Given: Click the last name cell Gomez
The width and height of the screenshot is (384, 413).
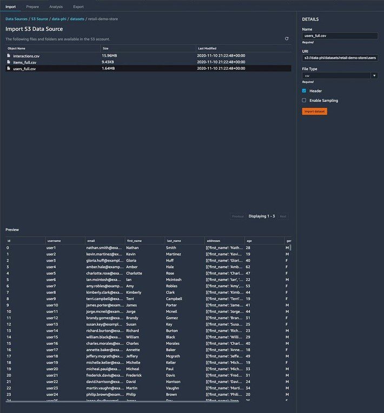Looking at the screenshot, I should point(172,318).
